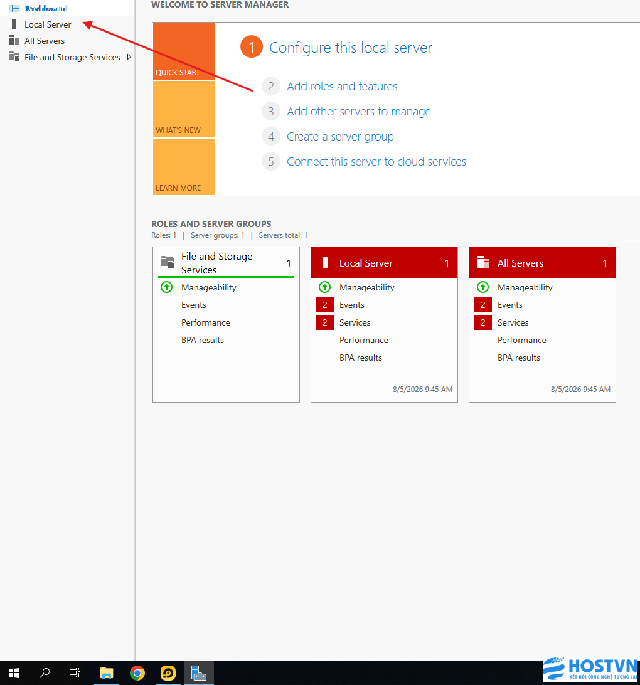The height and width of the screenshot is (685, 640).
Task: Open the Windows Start menu
Action: point(14,672)
